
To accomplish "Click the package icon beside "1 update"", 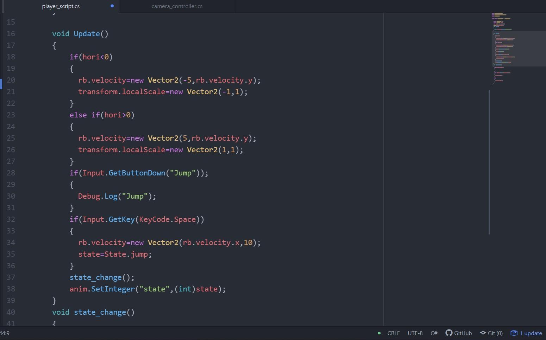I will coord(514,333).
